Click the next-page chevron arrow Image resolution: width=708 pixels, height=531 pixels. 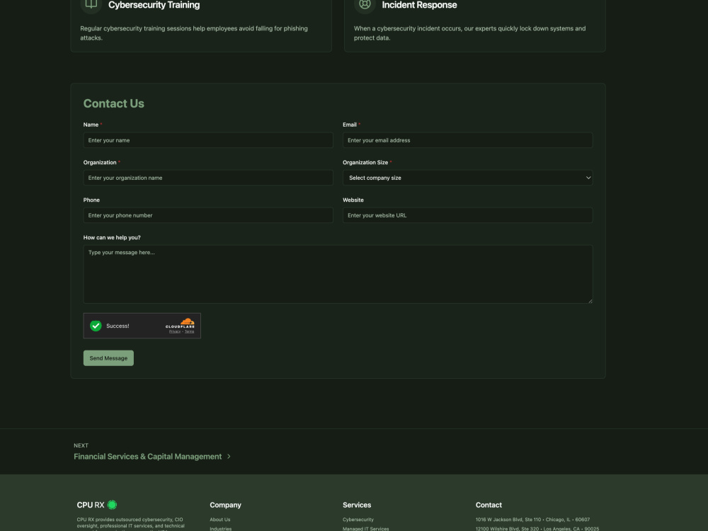coord(229,457)
